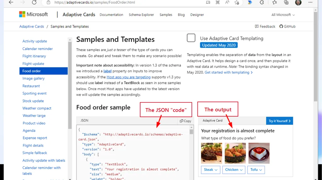Select the highlighted Food order item
Screen dimensions: 322x180
tap(43, 71)
